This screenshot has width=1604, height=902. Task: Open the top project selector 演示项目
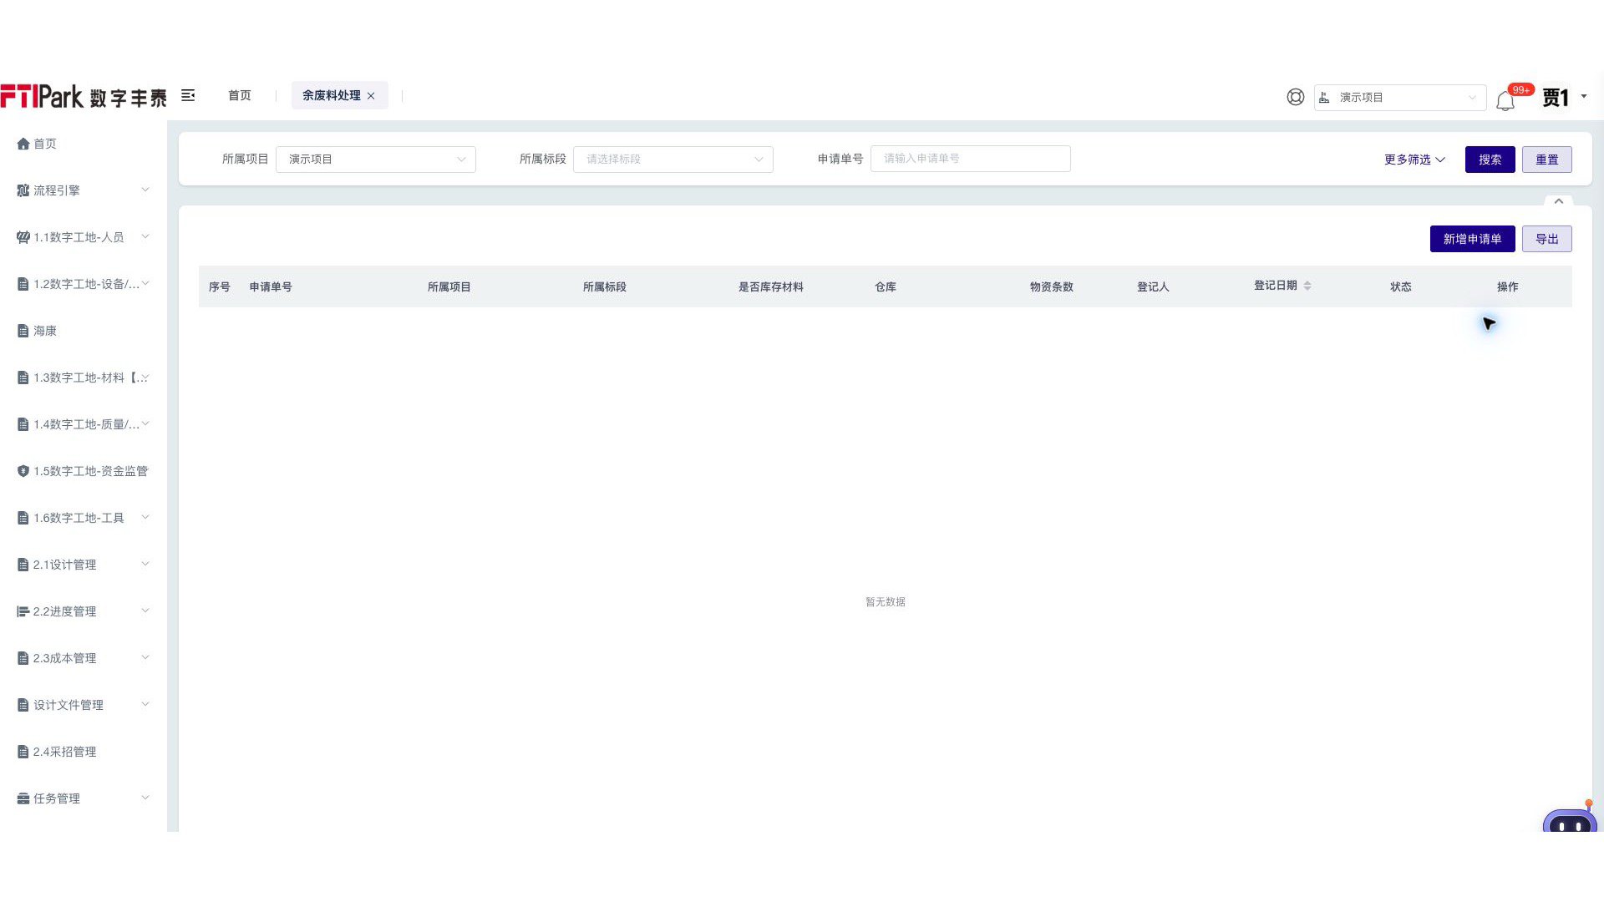[1400, 98]
